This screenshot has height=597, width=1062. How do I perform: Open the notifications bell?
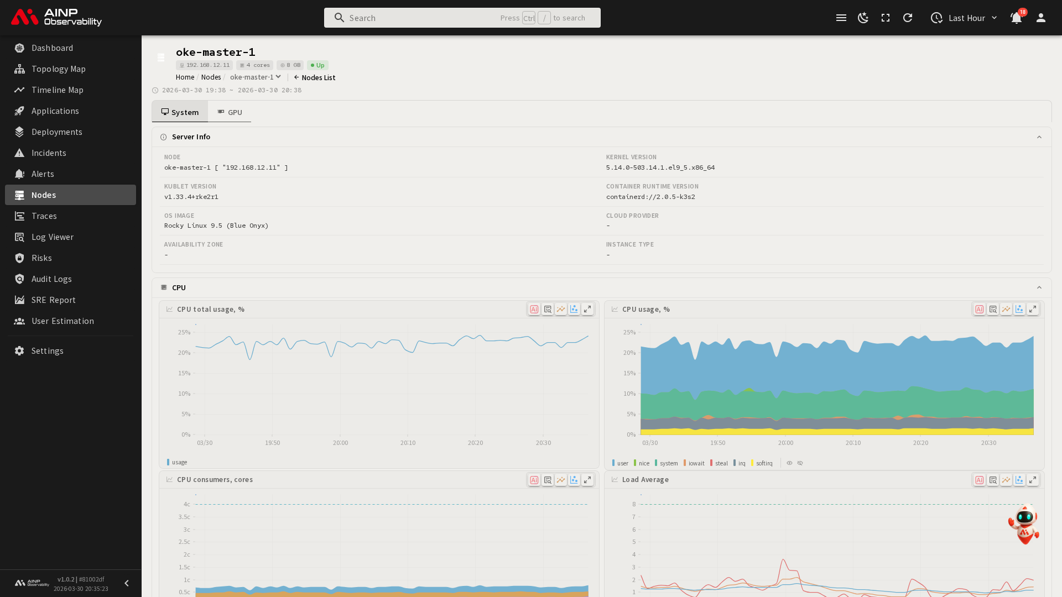coord(1016,18)
